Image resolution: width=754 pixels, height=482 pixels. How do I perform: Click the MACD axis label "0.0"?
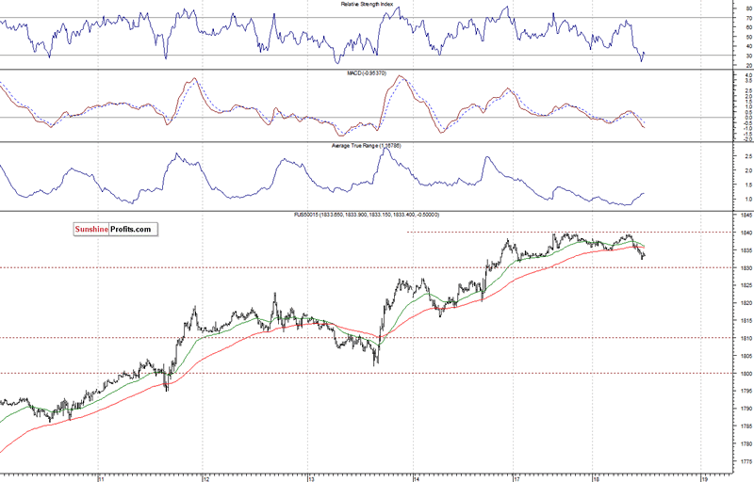click(748, 118)
